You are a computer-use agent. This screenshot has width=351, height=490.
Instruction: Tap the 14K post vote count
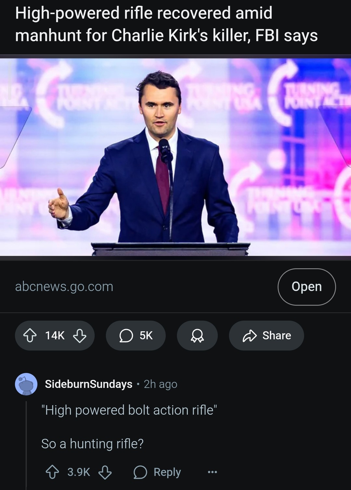point(55,335)
